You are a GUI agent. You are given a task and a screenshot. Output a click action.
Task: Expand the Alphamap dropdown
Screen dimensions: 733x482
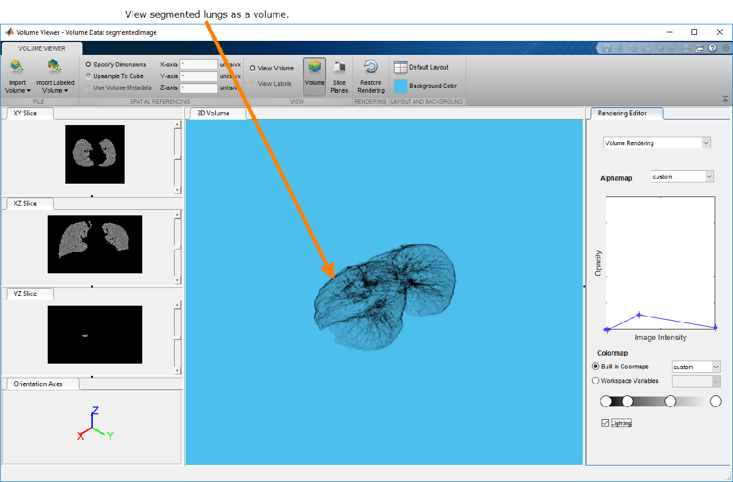682,176
